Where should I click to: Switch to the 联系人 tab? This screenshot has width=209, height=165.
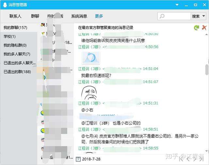click(15, 16)
